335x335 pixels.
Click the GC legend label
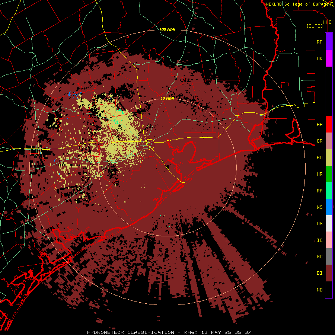tap(319, 256)
